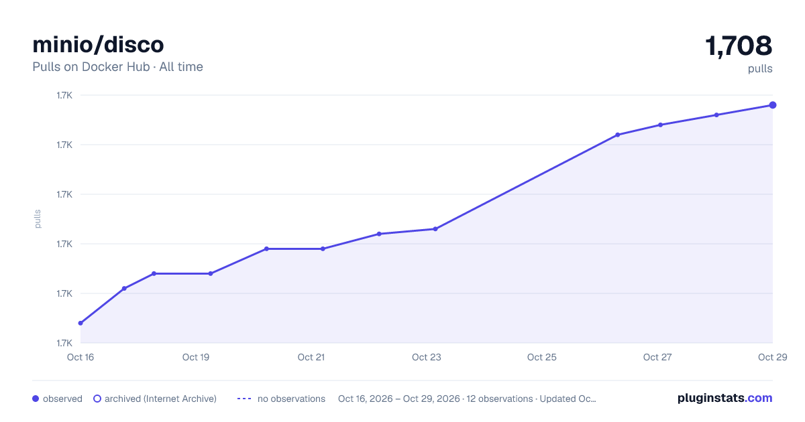This screenshot has height=422, width=805.
Task: Click the observed legend filled dot
Action: click(36, 399)
